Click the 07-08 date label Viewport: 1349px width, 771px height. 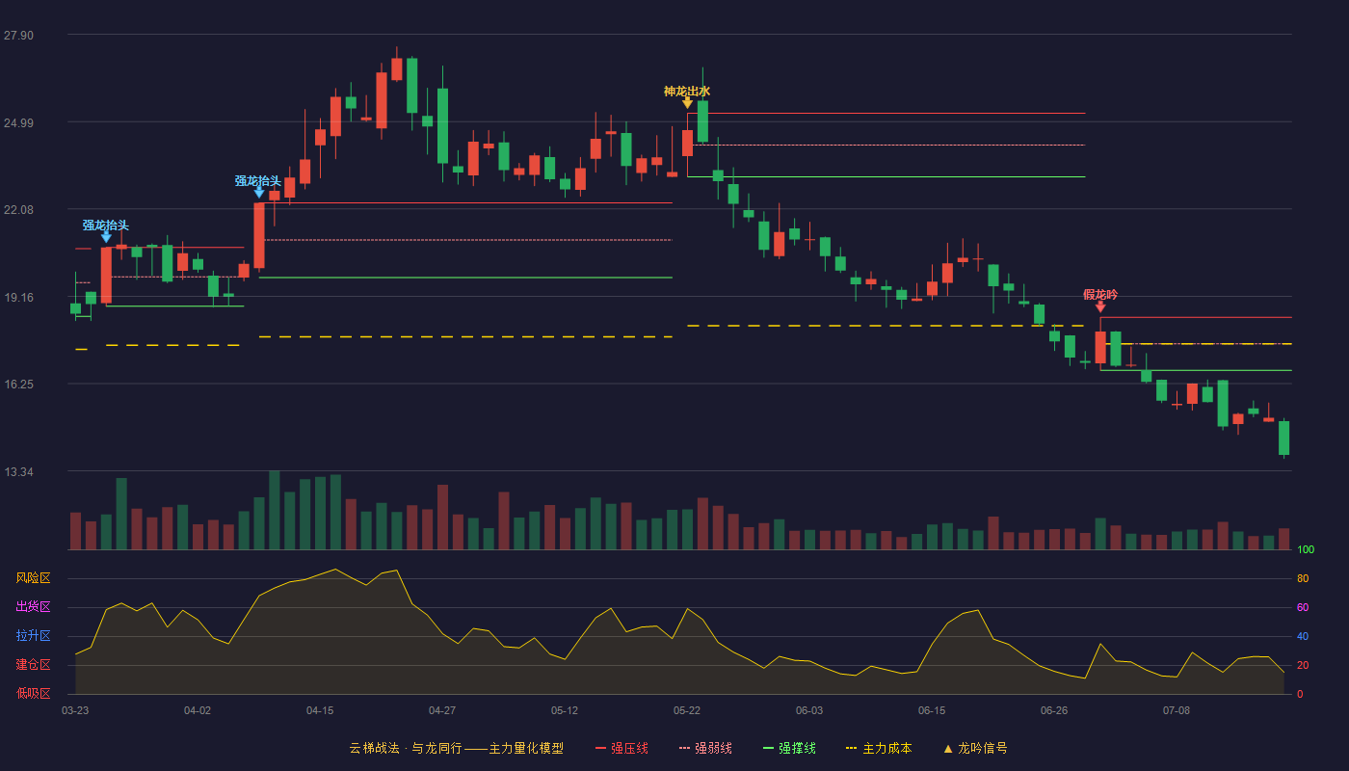point(1177,710)
